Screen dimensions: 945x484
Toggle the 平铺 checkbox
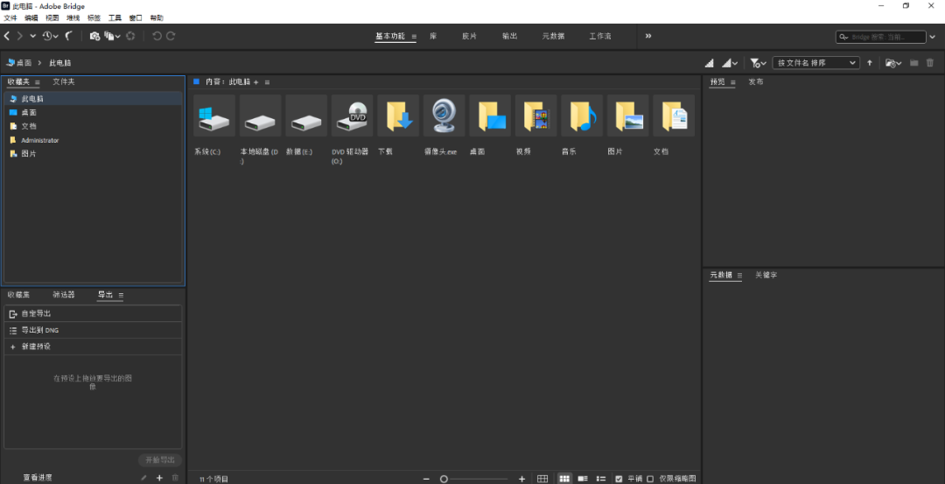click(x=619, y=479)
